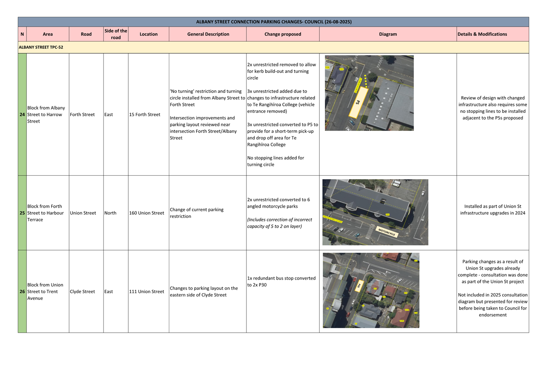
Task: Select the Area column header
Action: click(48, 34)
